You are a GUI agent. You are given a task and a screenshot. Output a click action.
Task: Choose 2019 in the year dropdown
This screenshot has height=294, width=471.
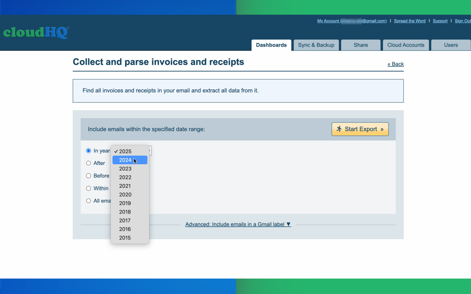(x=130, y=203)
